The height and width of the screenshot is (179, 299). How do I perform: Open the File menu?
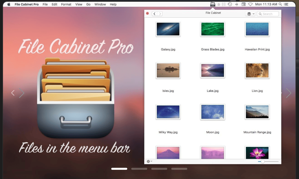[x=45, y=4]
